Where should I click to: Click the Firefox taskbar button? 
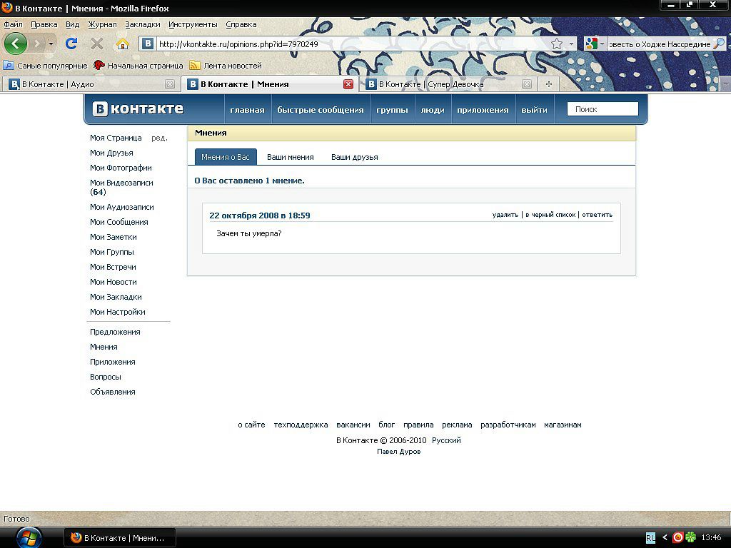click(120, 538)
